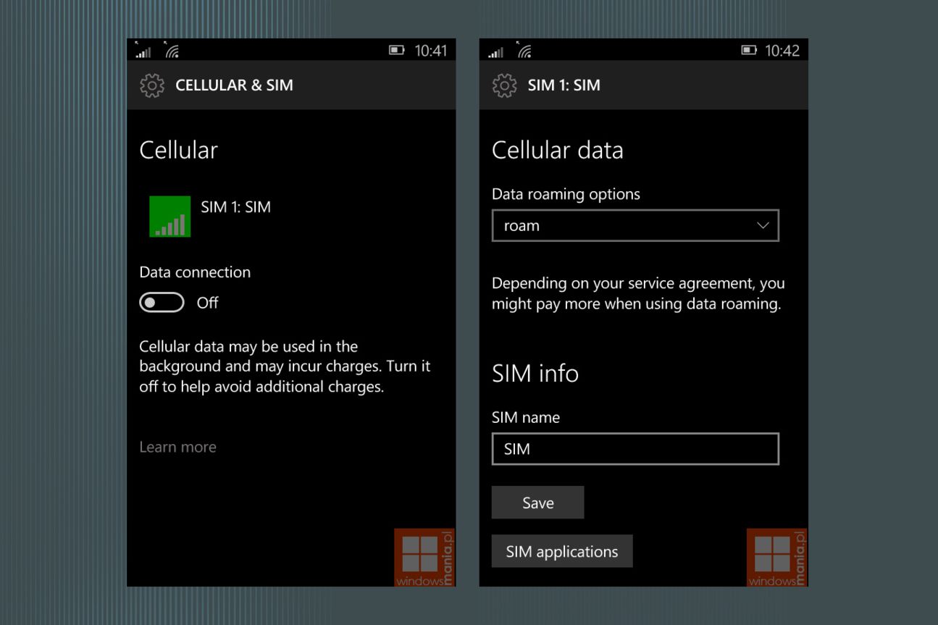This screenshot has width=938, height=625.
Task: Click the chevron arrow in roam combo box
Action: [x=763, y=226]
